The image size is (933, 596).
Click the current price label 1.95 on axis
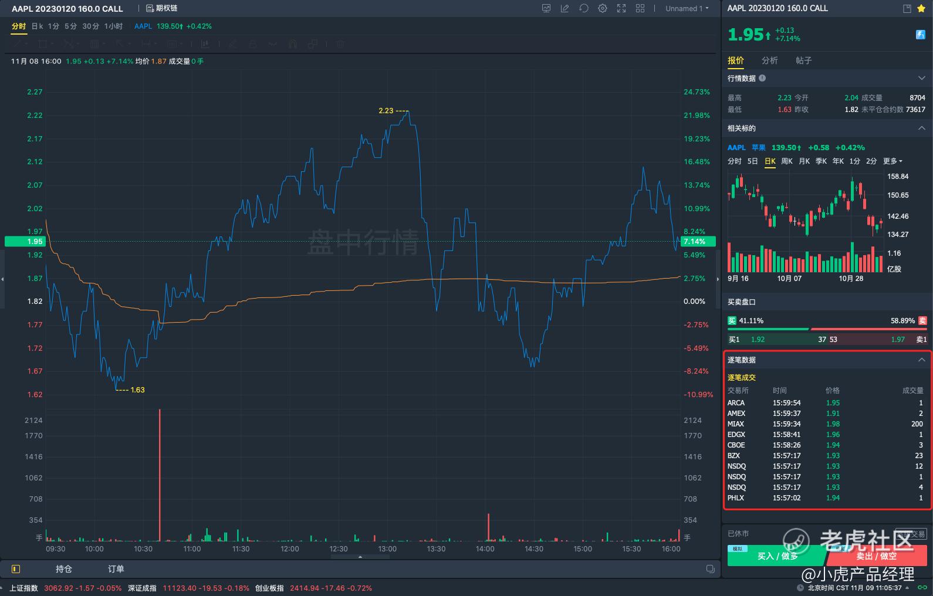tap(25, 241)
